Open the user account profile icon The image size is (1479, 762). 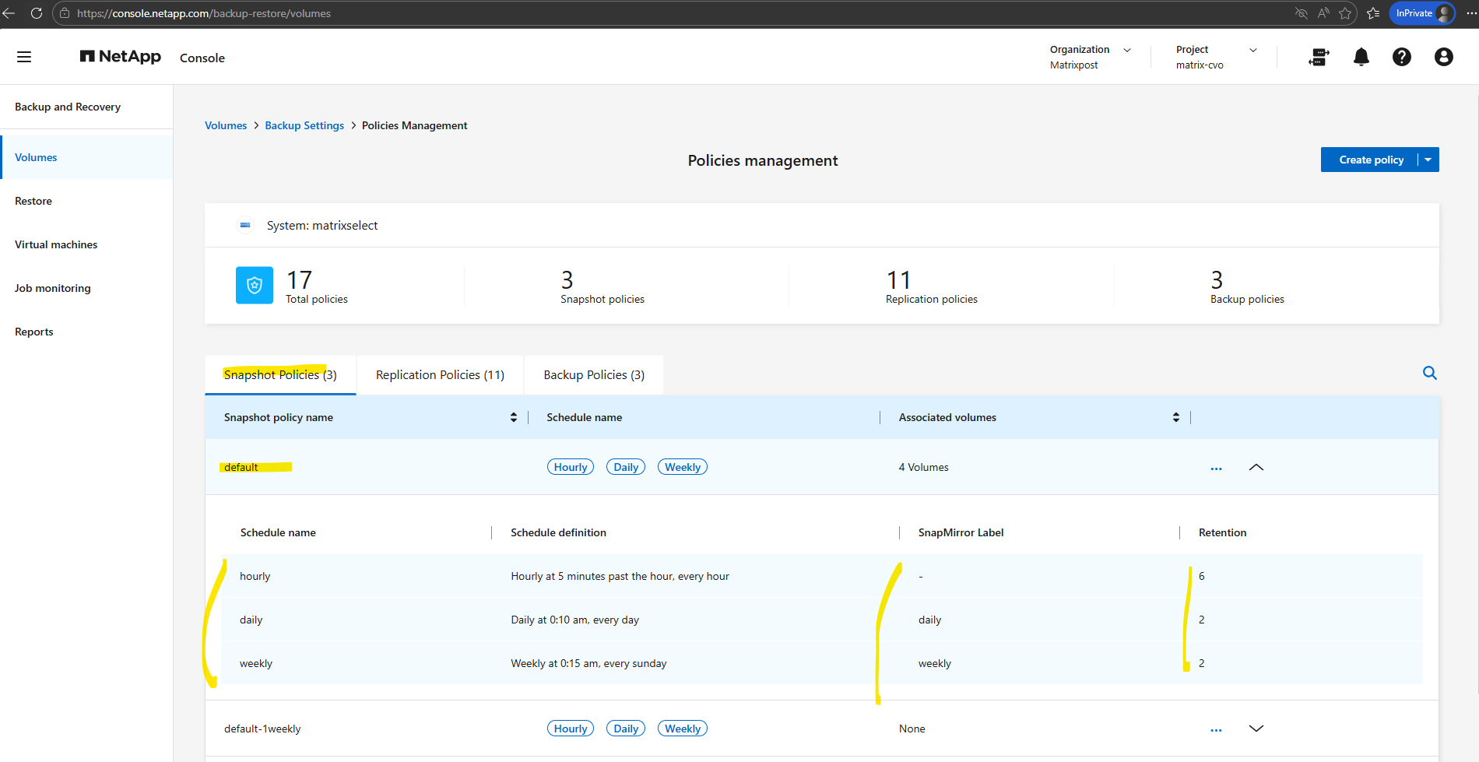click(1443, 57)
